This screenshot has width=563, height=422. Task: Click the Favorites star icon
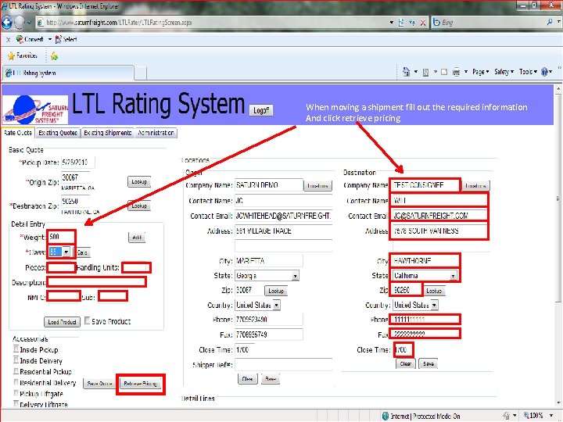click(12, 56)
